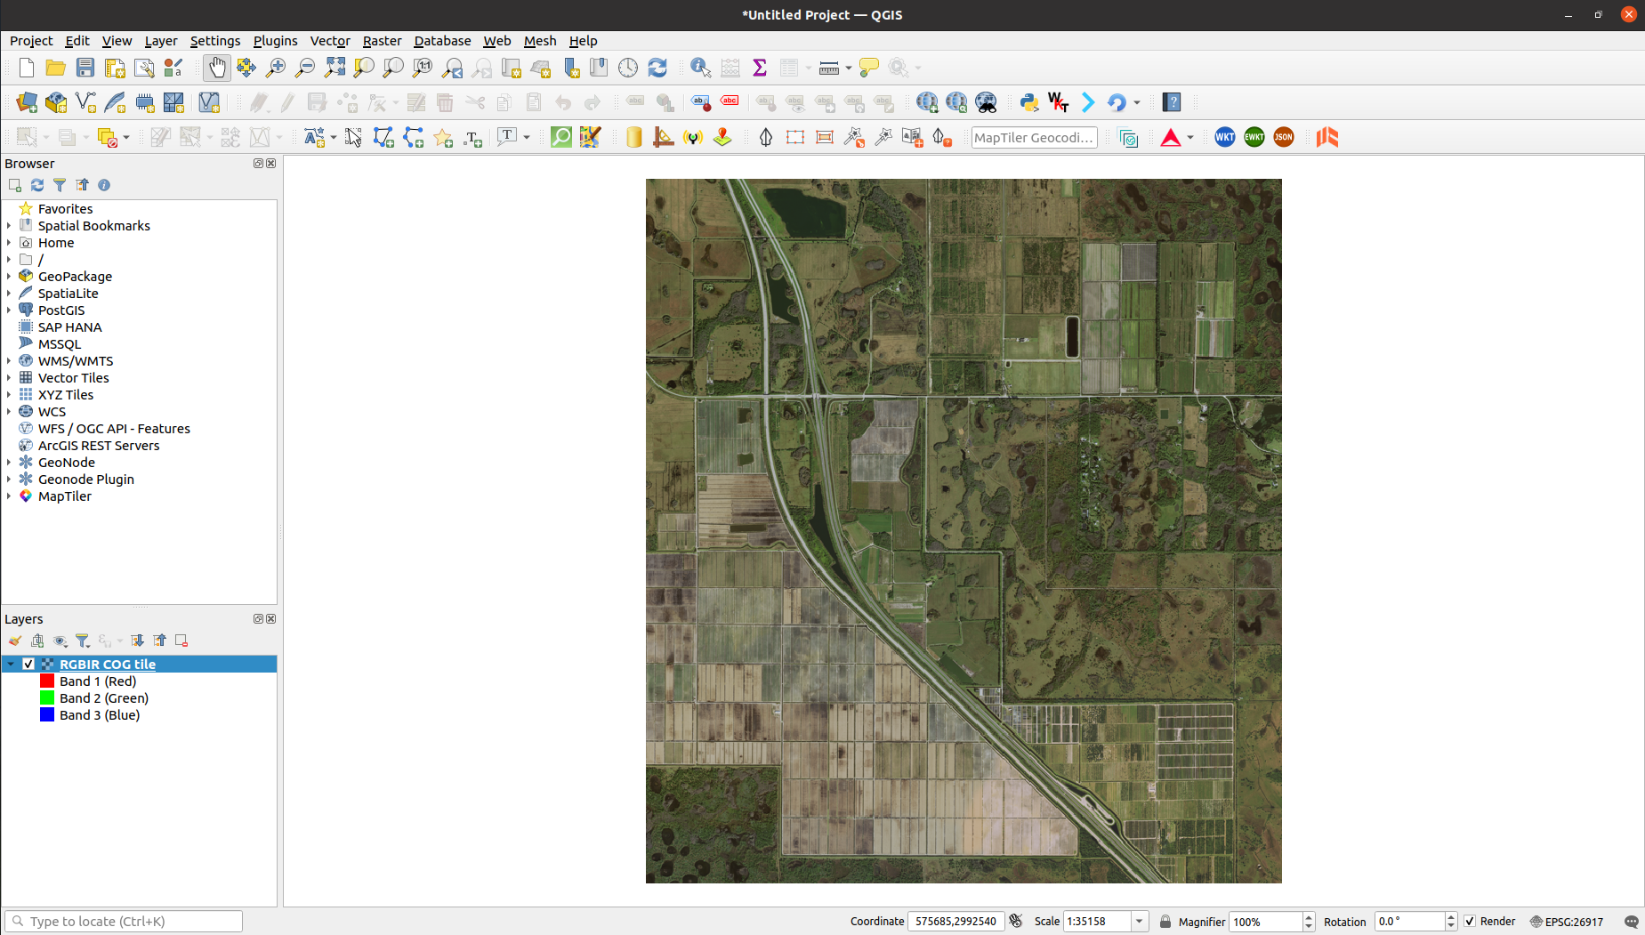Click the Band 1 (Red) color swatch
This screenshot has width=1645, height=935.
[47, 681]
